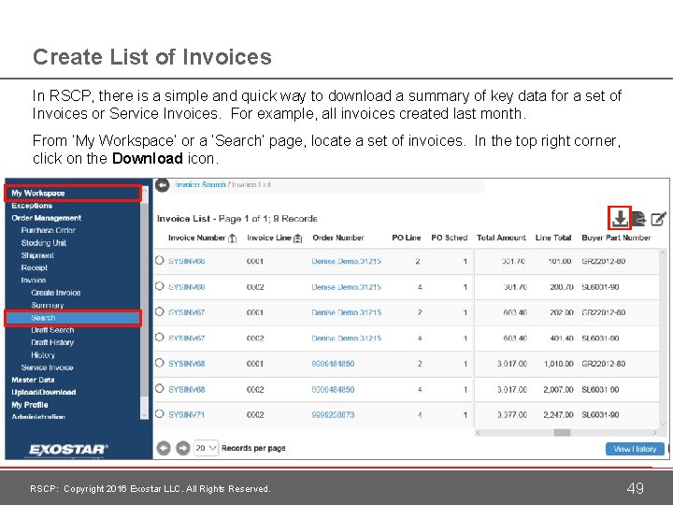
Task: Click the Line Total value 2,007.00
Action: click(558, 389)
